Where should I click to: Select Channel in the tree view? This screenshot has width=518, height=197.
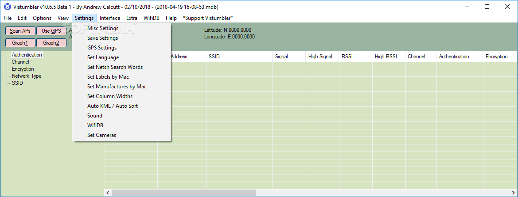20,62
